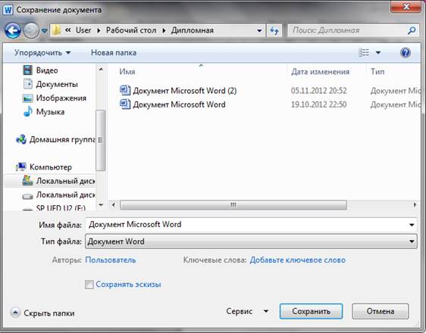
Task: Select Документы library in the sidebar
Action: pos(57,84)
